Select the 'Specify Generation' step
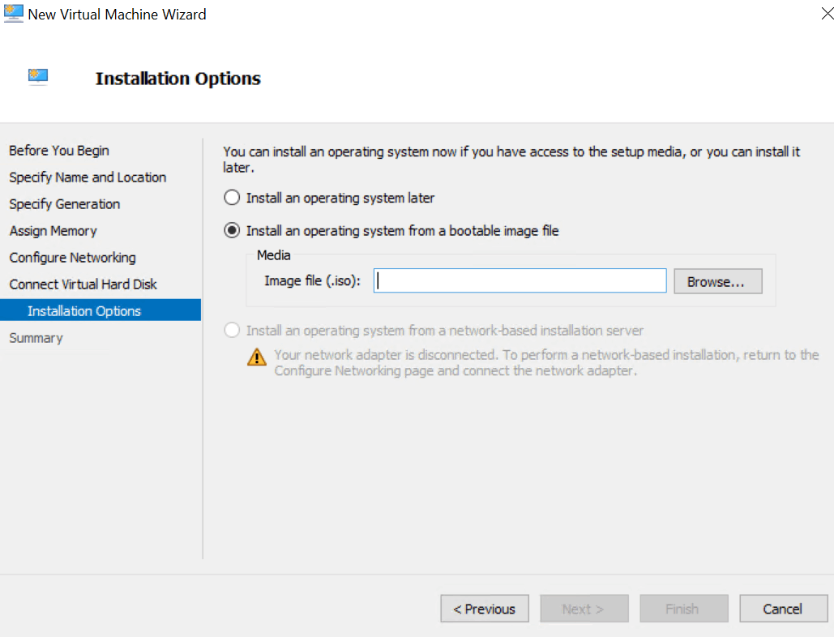This screenshot has width=834, height=637. [64, 203]
